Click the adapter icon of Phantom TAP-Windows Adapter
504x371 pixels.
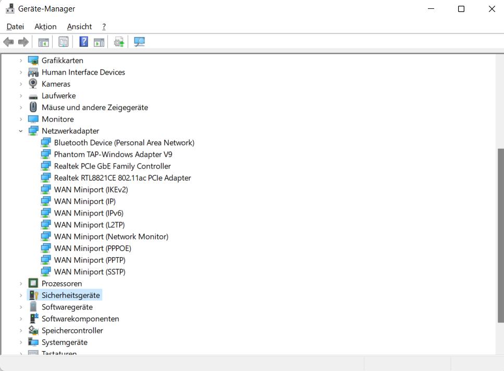(x=46, y=154)
